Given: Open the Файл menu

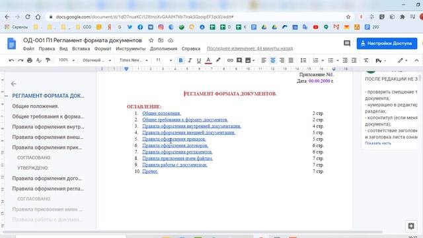Looking at the screenshot, I should tap(28, 48).
